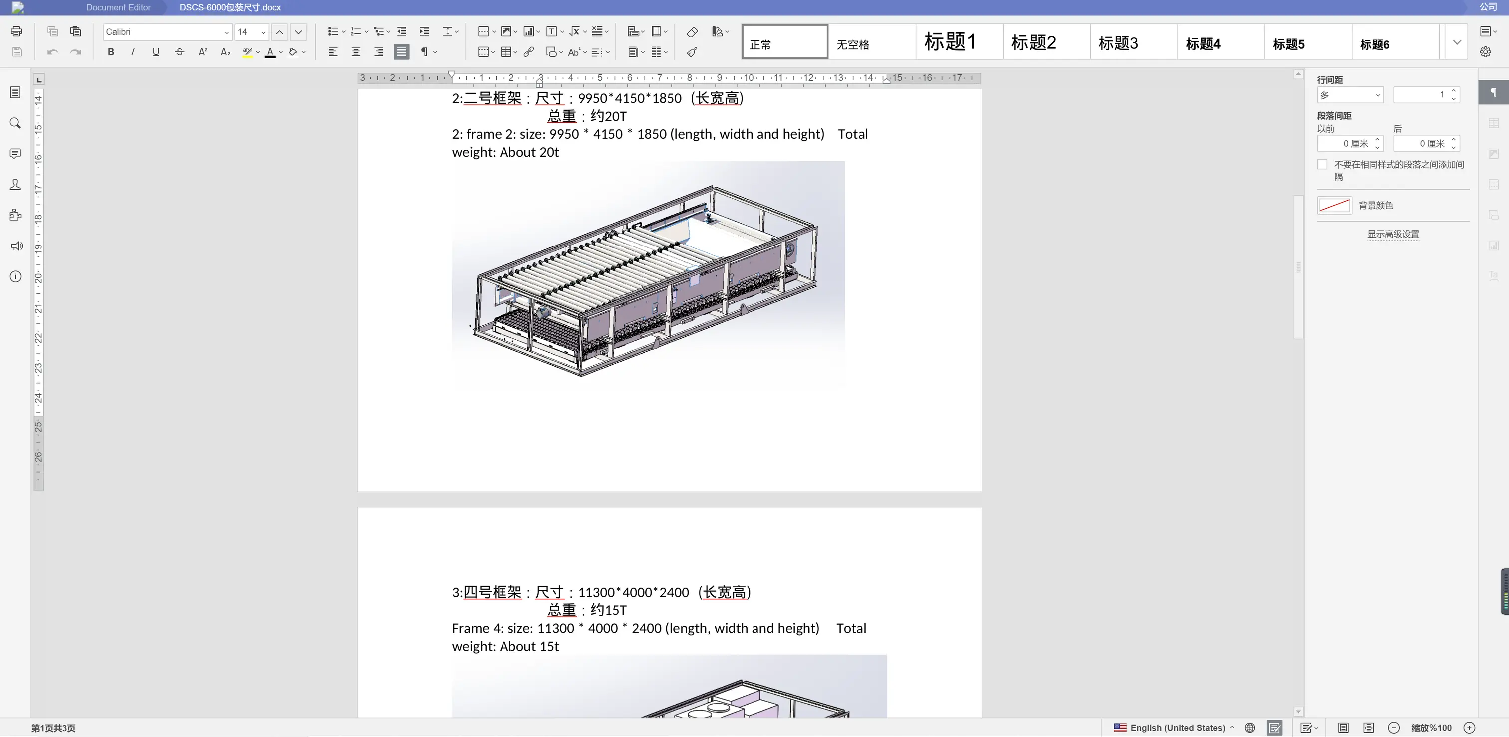Click English (United States) language button

[x=1177, y=728]
